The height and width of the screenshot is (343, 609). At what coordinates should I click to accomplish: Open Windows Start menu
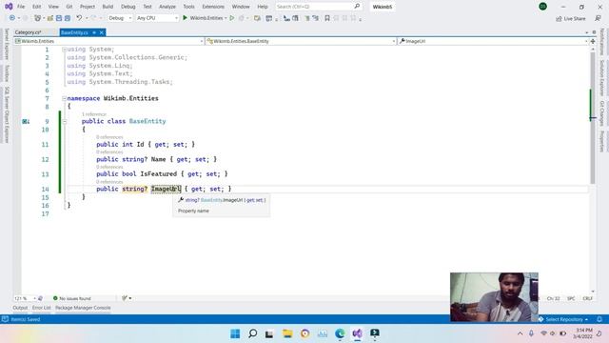(235, 333)
